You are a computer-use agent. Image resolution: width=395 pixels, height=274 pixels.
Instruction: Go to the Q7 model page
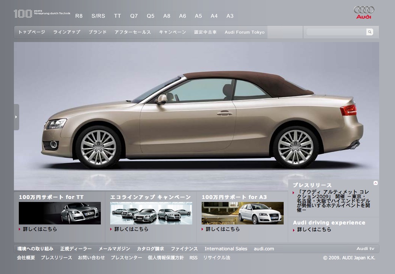pyautogui.click(x=134, y=16)
